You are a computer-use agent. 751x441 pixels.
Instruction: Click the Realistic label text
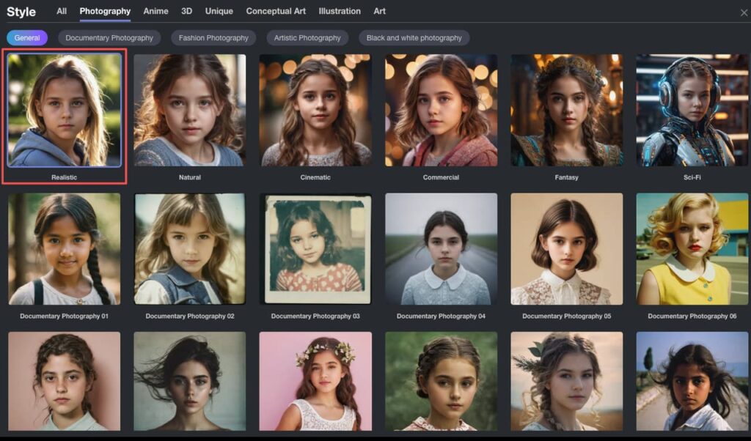pyautogui.click(x=65, y=177)
